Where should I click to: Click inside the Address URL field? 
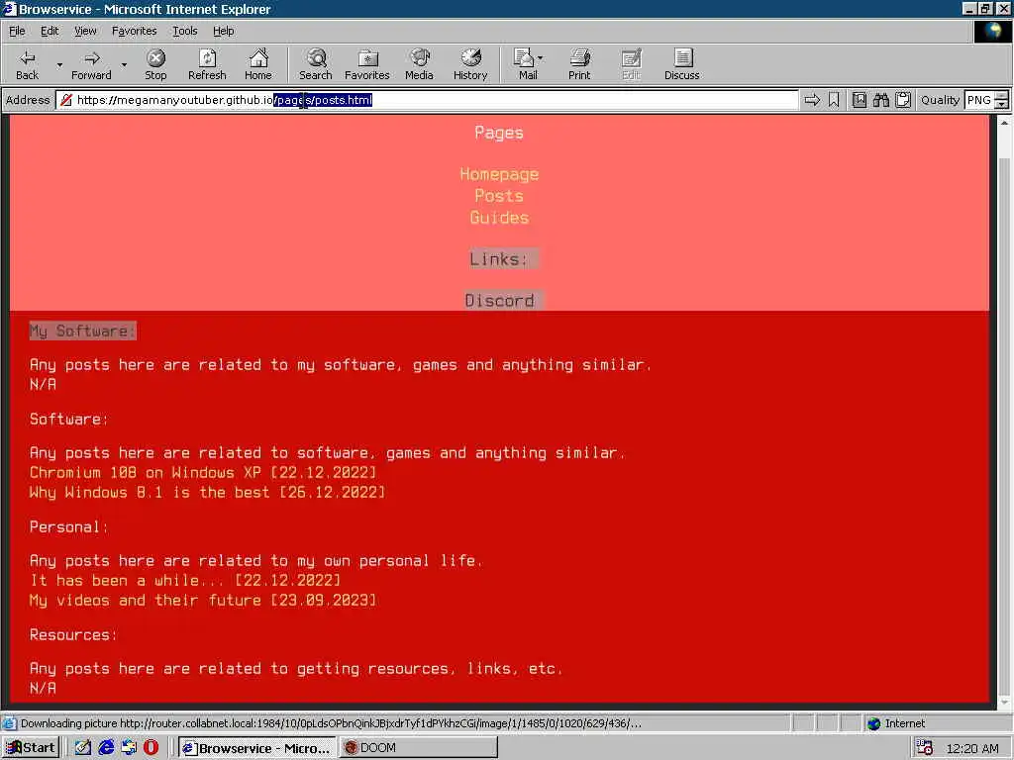[x=427, y=100]
